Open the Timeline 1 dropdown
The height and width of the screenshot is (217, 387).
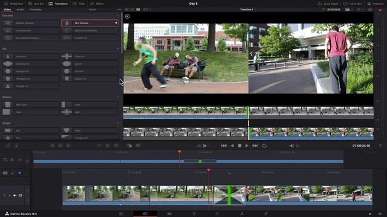pos(249,10)
